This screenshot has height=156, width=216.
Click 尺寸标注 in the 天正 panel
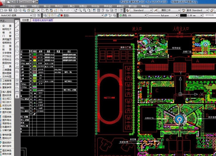tap(7, 56)
